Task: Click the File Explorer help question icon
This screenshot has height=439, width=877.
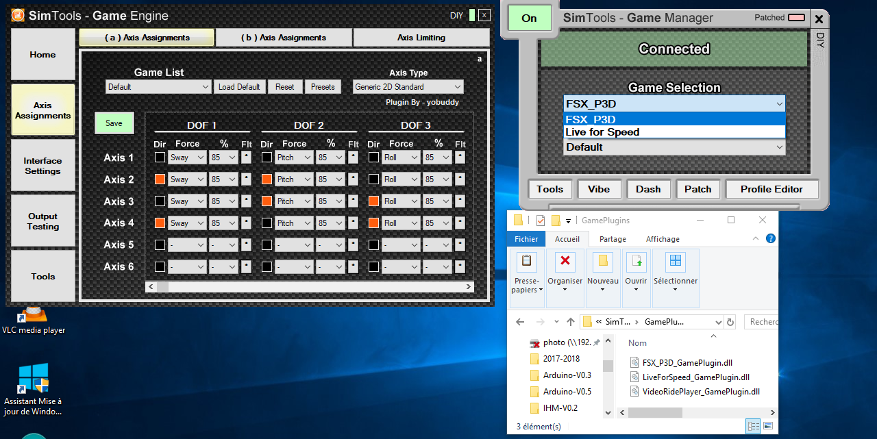Action: coord(770,238)
